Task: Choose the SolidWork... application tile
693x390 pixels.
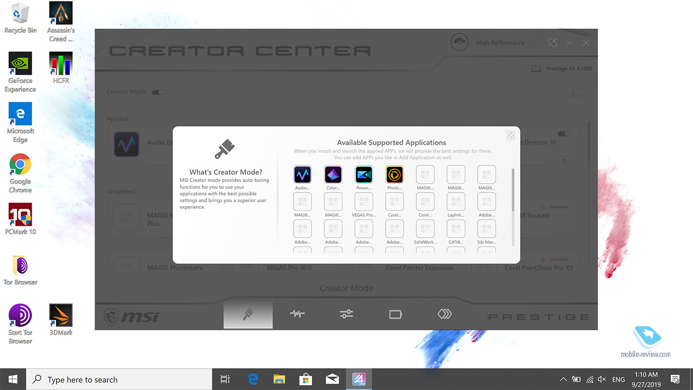Action: 425,229
